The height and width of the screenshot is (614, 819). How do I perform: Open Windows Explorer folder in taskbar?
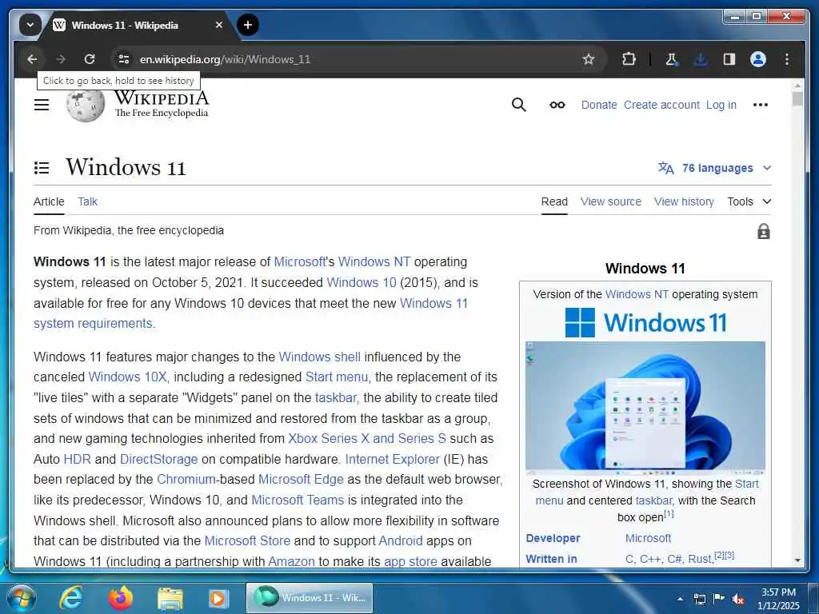170,599
